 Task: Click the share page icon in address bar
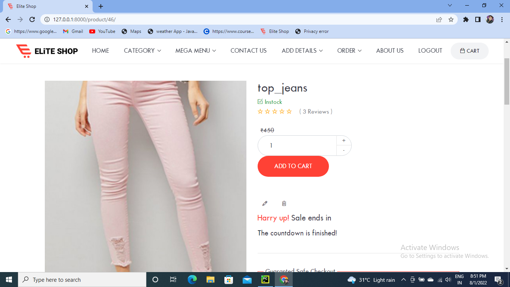point(439,19)
